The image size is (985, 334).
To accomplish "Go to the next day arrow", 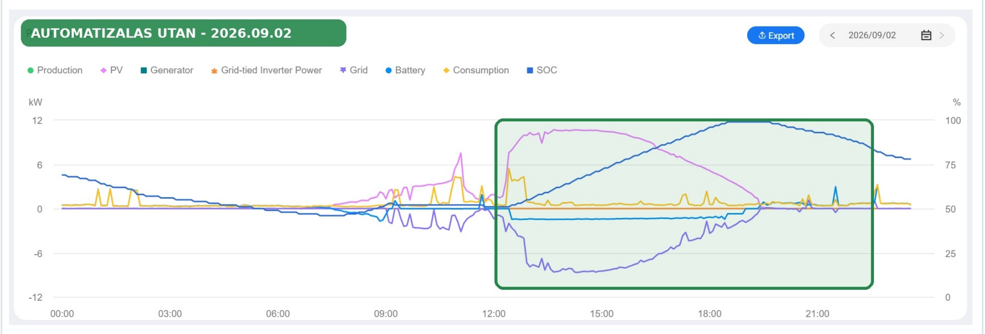I will click(x=942, y=35).
